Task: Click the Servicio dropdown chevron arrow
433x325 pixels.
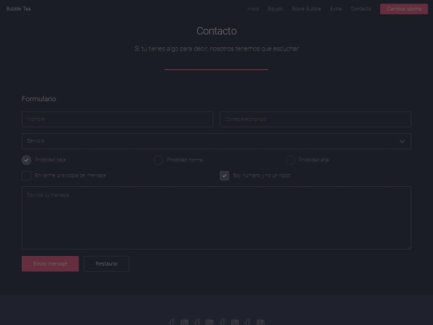Action: (402, 141)
